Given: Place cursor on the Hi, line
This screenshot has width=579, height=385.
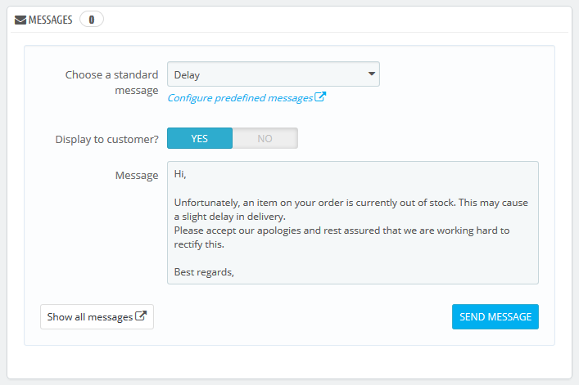Looking at the screenshot, I should 180,174.
